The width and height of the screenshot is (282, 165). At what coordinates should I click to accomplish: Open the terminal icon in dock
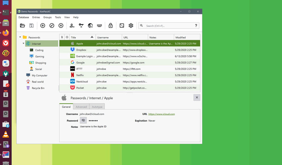6,12
